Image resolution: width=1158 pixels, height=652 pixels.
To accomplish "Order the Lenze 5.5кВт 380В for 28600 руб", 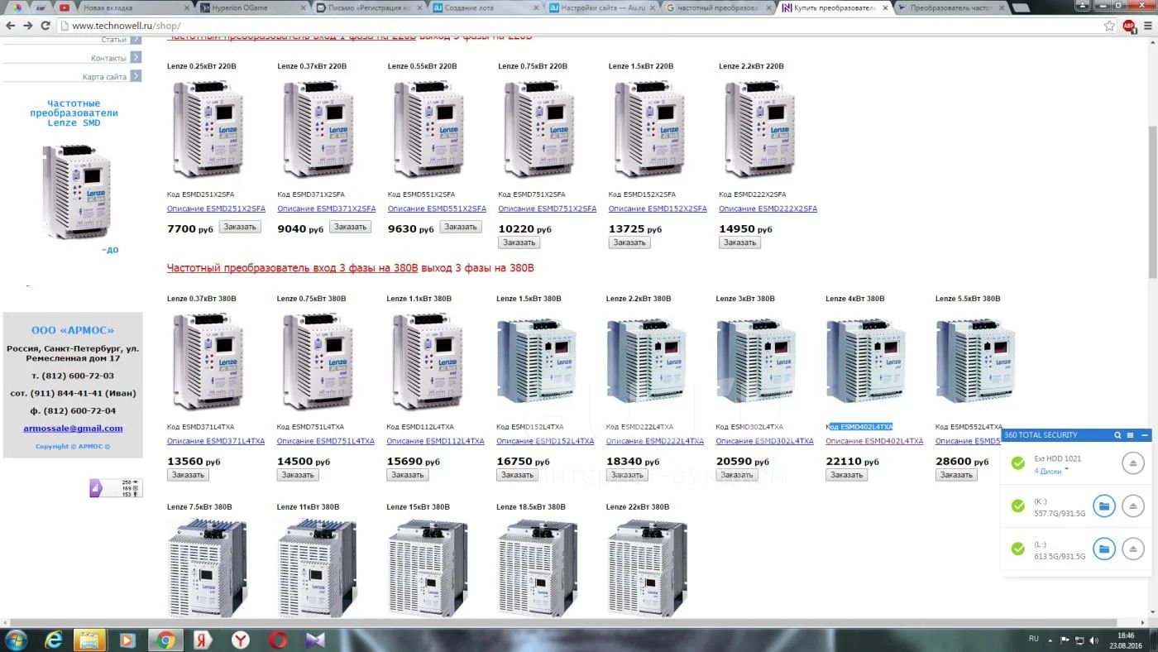I will (956, 475).
